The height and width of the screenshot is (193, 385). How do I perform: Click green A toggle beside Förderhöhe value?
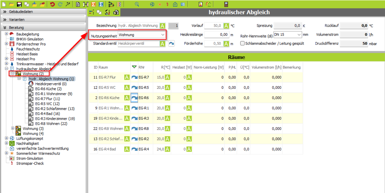click(x=226, y=43)
